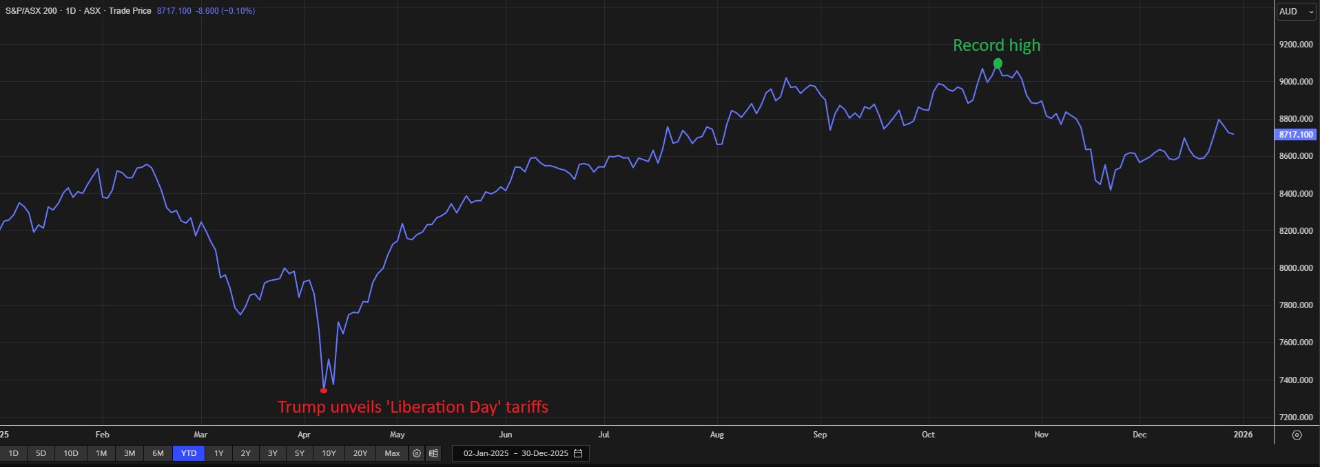Expand the AUD currency dropdown
The image size is (1320, 467).
pyautogui.click(x=1296, y=12)
